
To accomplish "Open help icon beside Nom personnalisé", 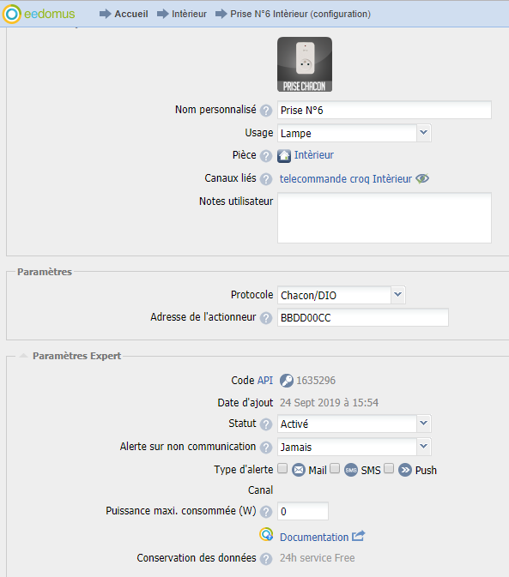I will tap(266, 111).
